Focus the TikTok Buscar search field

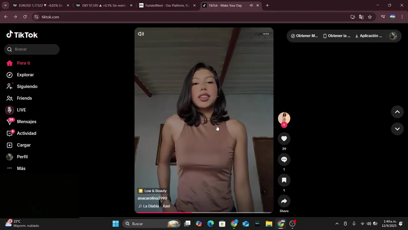(32, 49)
